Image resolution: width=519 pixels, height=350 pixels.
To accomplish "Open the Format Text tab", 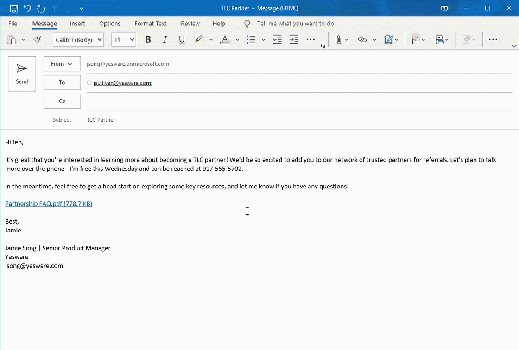I will [150, 24].
